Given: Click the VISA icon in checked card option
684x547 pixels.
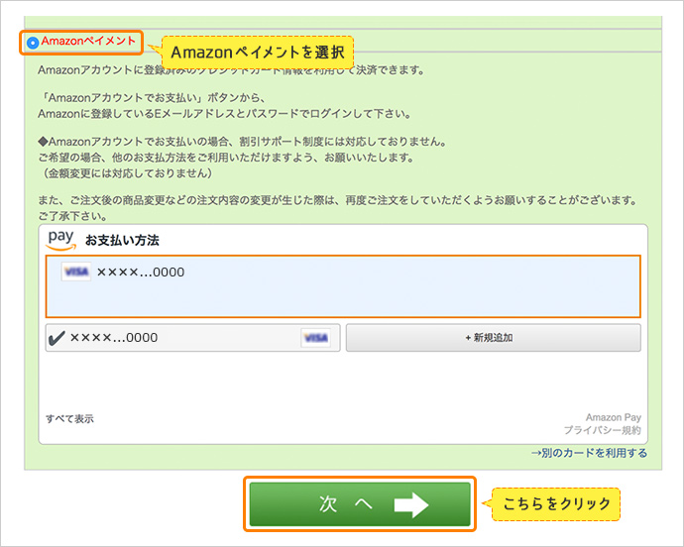Looking at the screenshot, I should coord(316,338).
